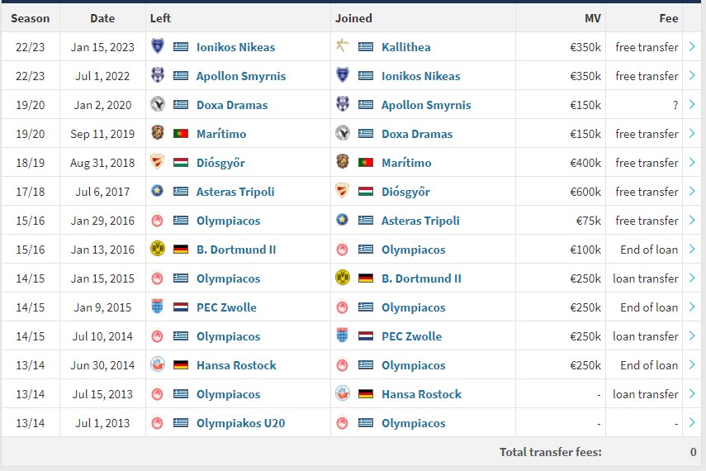Follow the Hansa Rostock link in the Joined column
This screenshot has height=471, width=706.
pyautogui.click(x=421, y=394)
